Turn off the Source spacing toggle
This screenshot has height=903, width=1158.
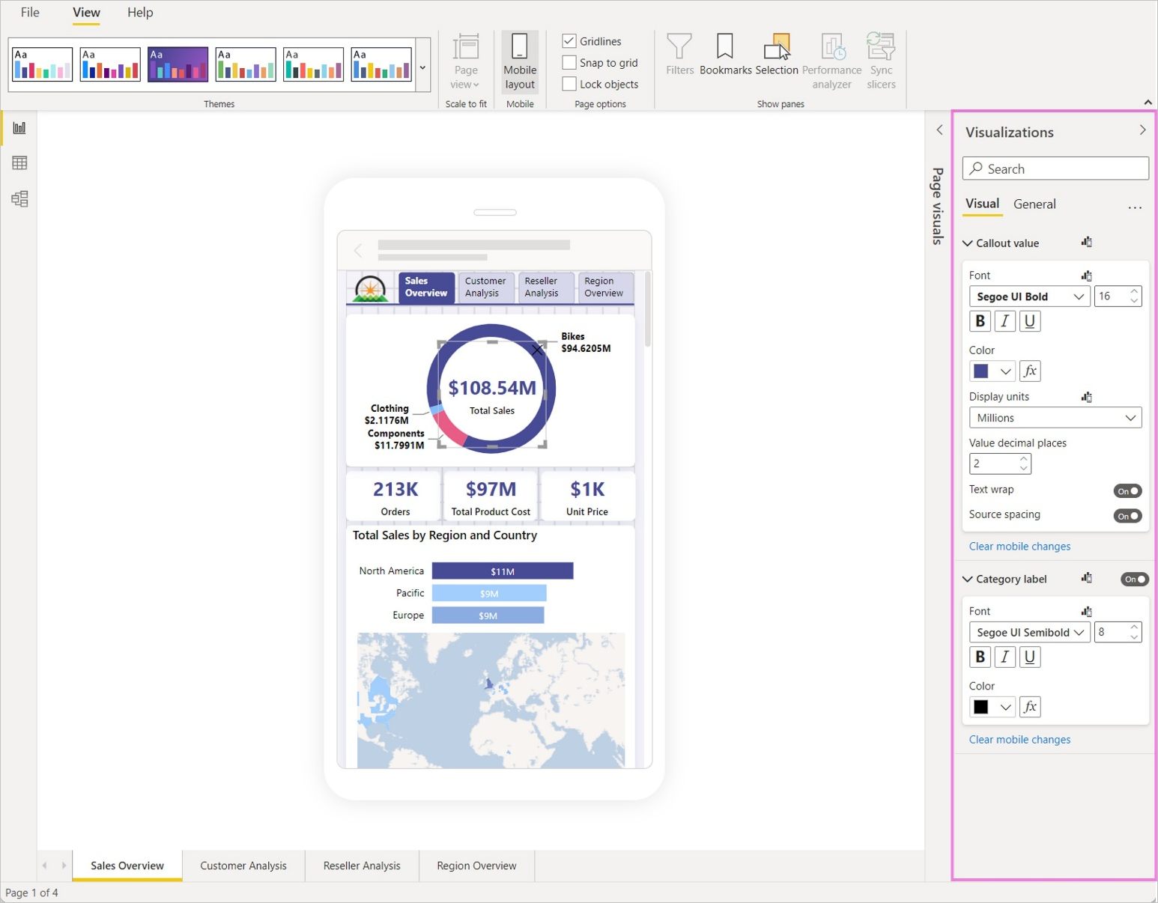(x=1127, y=516)
